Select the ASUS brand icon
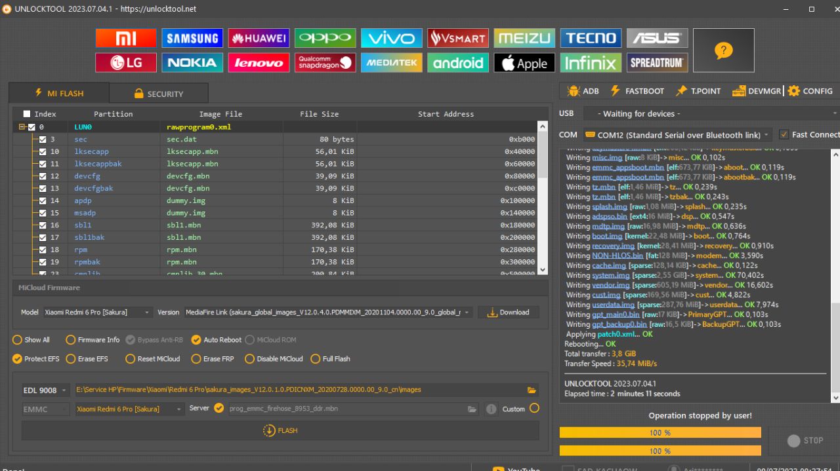Viewport: 840px width, 471px height. pos(657,38)
